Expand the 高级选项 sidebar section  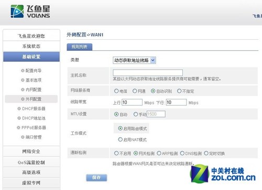(31, 172)
